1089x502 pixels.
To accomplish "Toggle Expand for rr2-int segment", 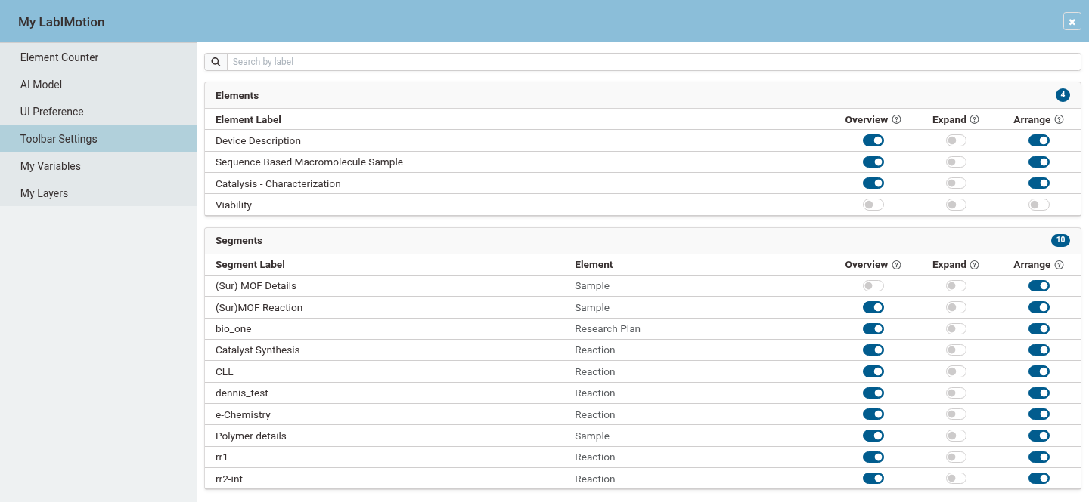I will pyautogui.click(x=956, y=479).
